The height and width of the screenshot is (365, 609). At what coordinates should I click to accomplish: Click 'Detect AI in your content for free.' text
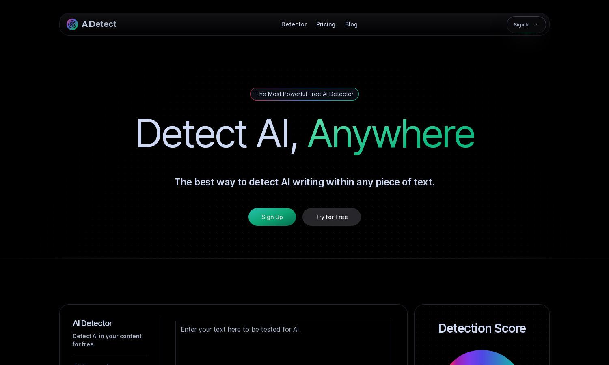click(x=107, y=340)
